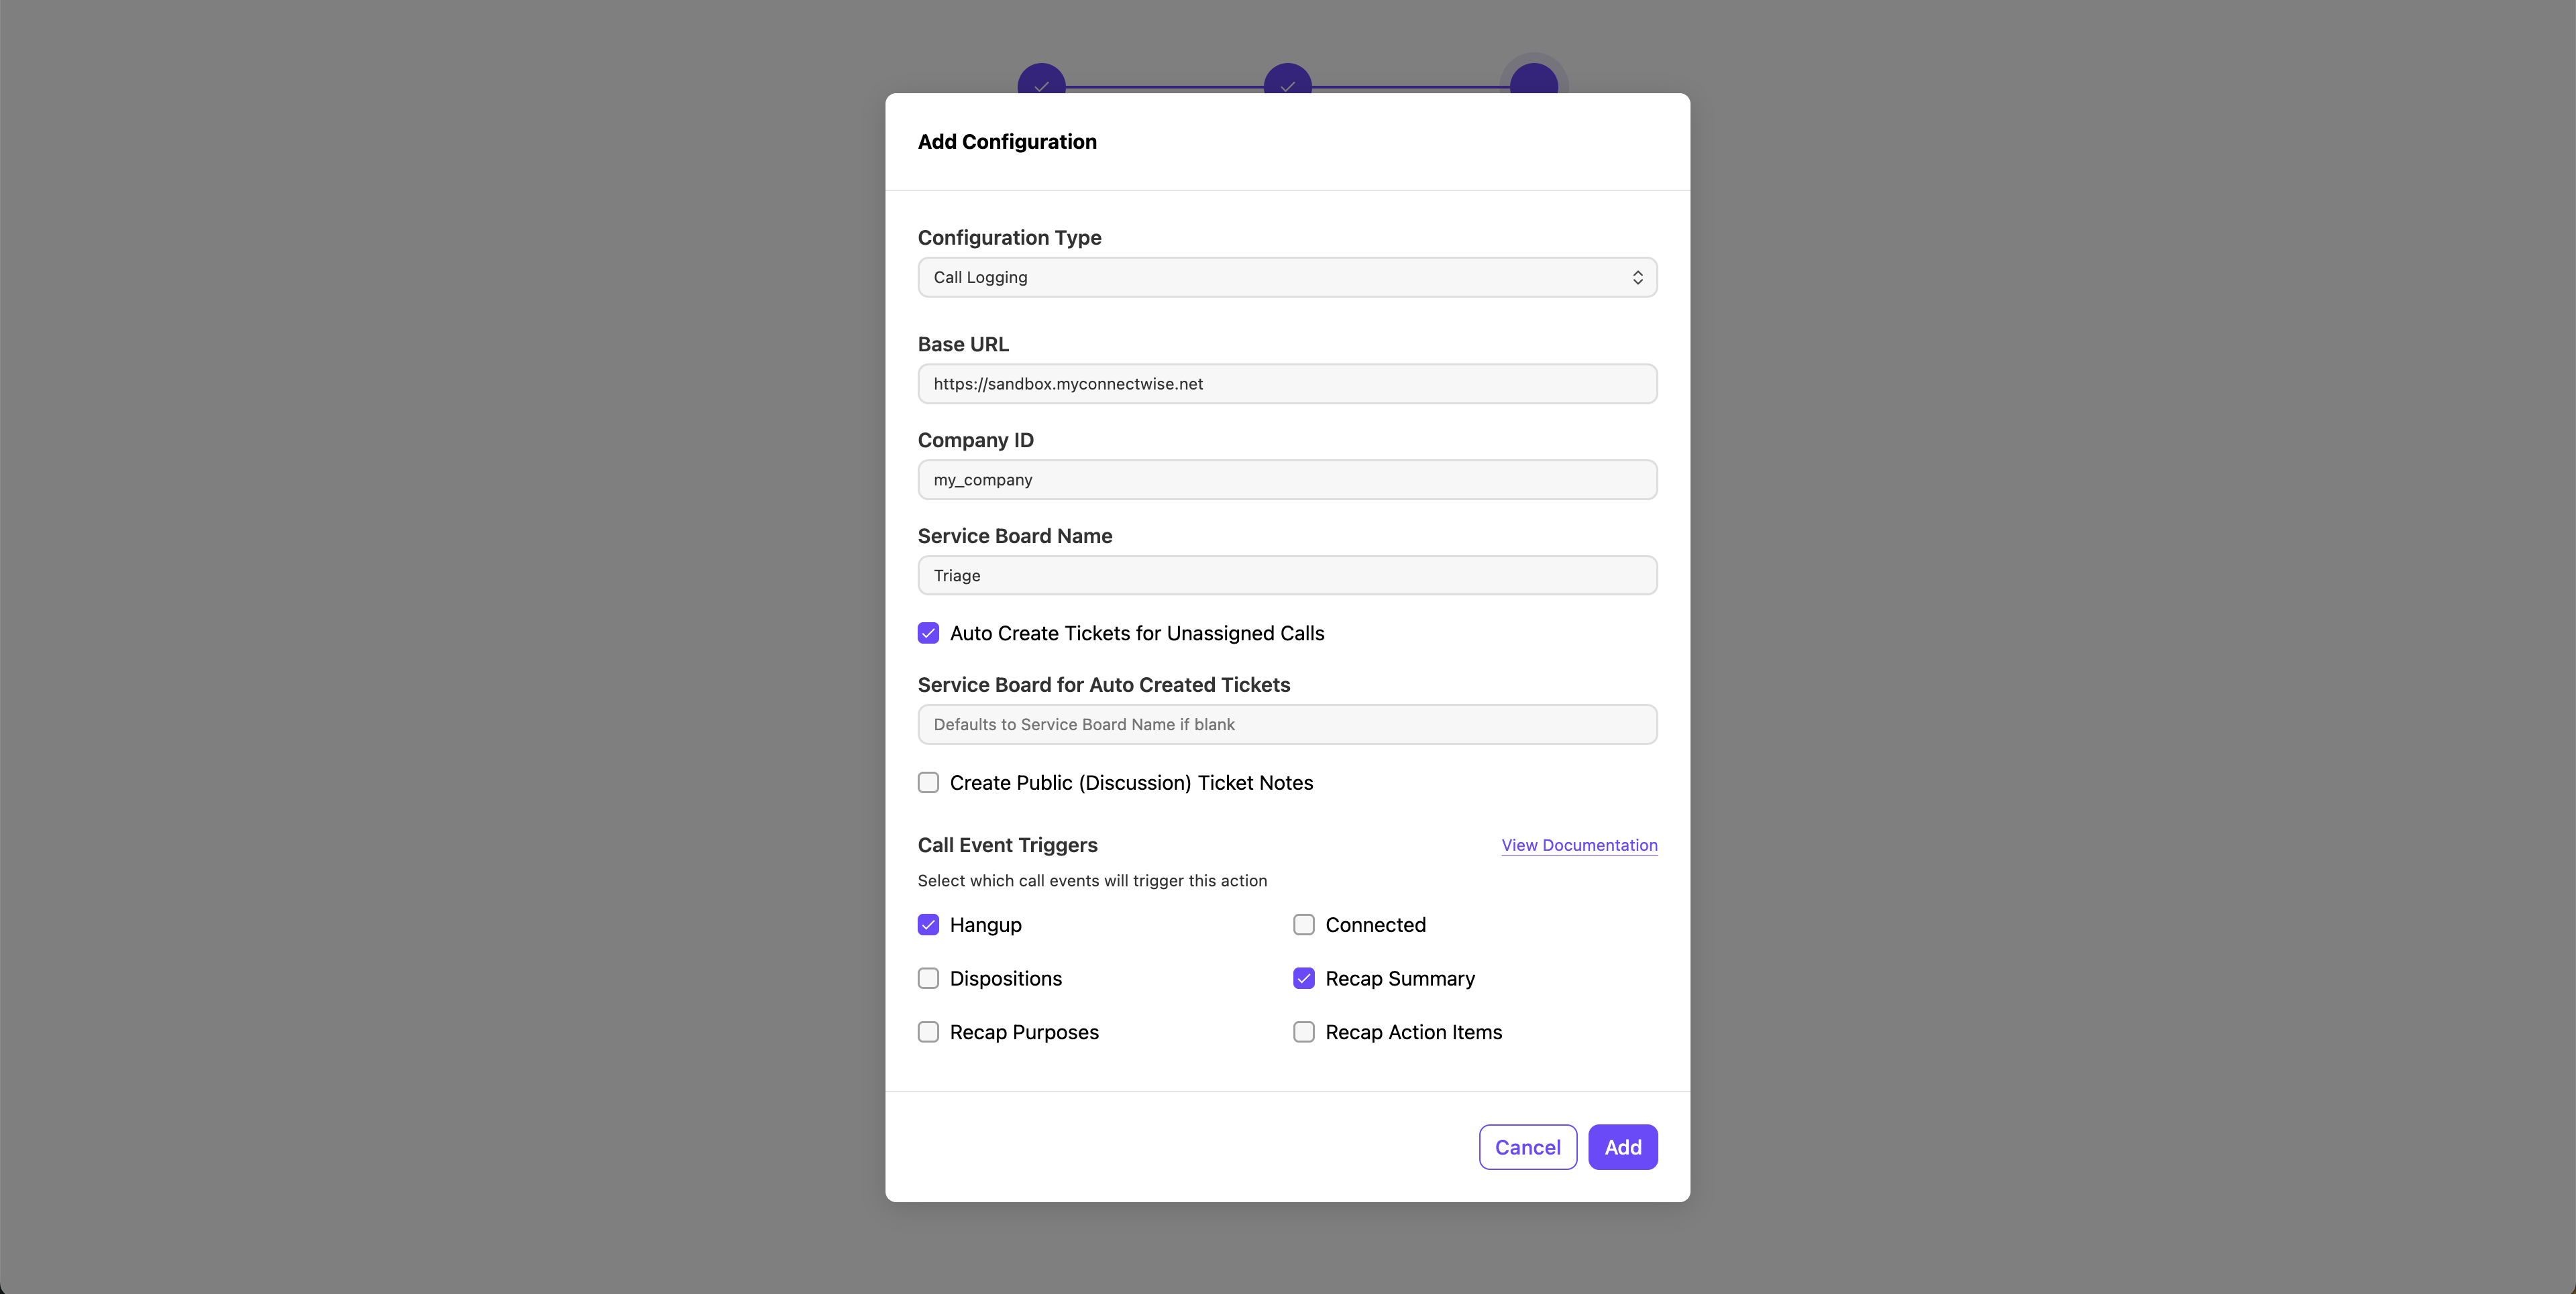Viewport: 2576px width, 1294px height.
Task: Click the Call Event Triggers heading
Action: tap(1007, 845)
